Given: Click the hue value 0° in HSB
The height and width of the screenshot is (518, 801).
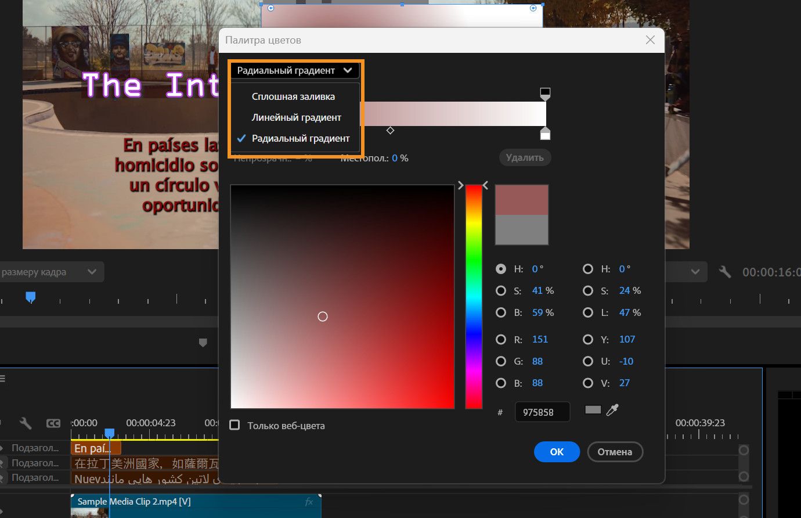Looking at the screenshot, I should pyautogui.click(x=537, y=269).
